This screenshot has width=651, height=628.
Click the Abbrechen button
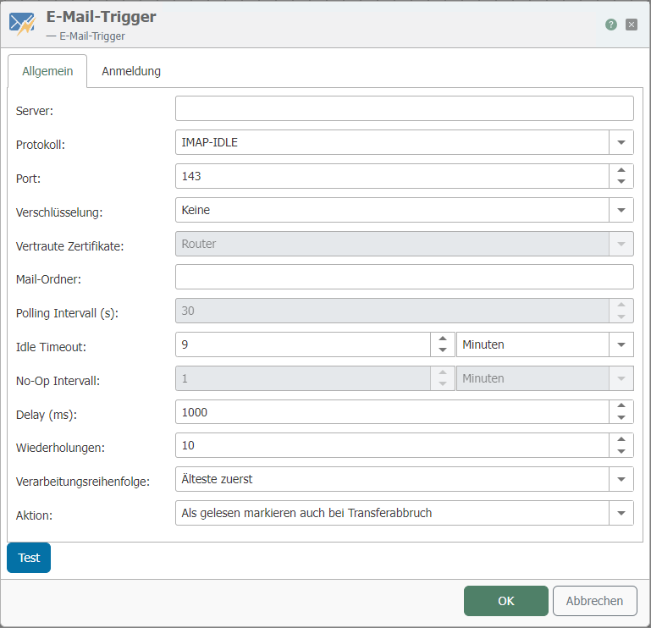[x=594, y=601]
